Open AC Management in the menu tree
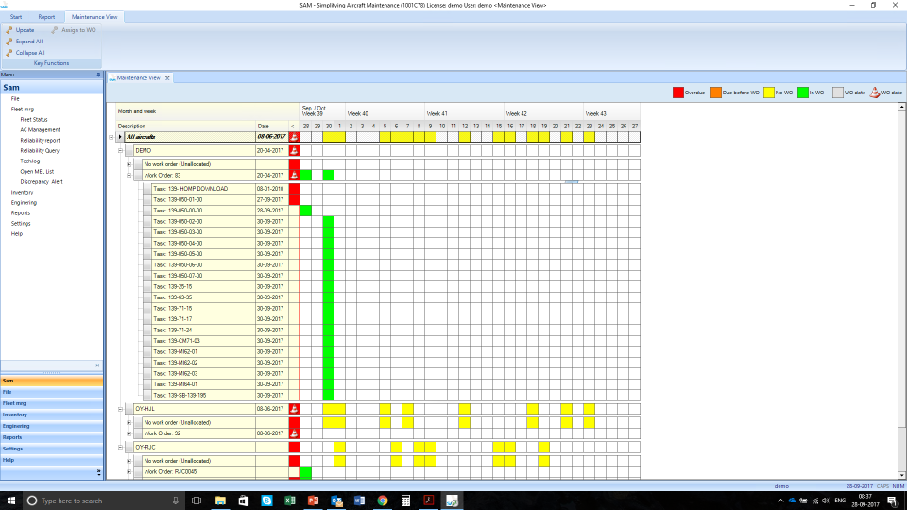The image size is (907, 510). tap(40, 130)
